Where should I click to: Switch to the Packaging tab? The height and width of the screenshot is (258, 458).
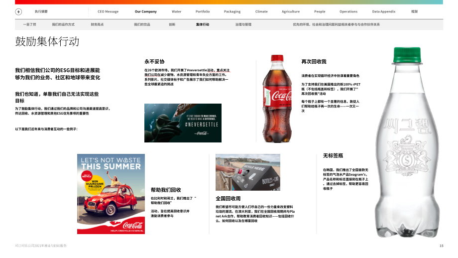coord(232,11)
